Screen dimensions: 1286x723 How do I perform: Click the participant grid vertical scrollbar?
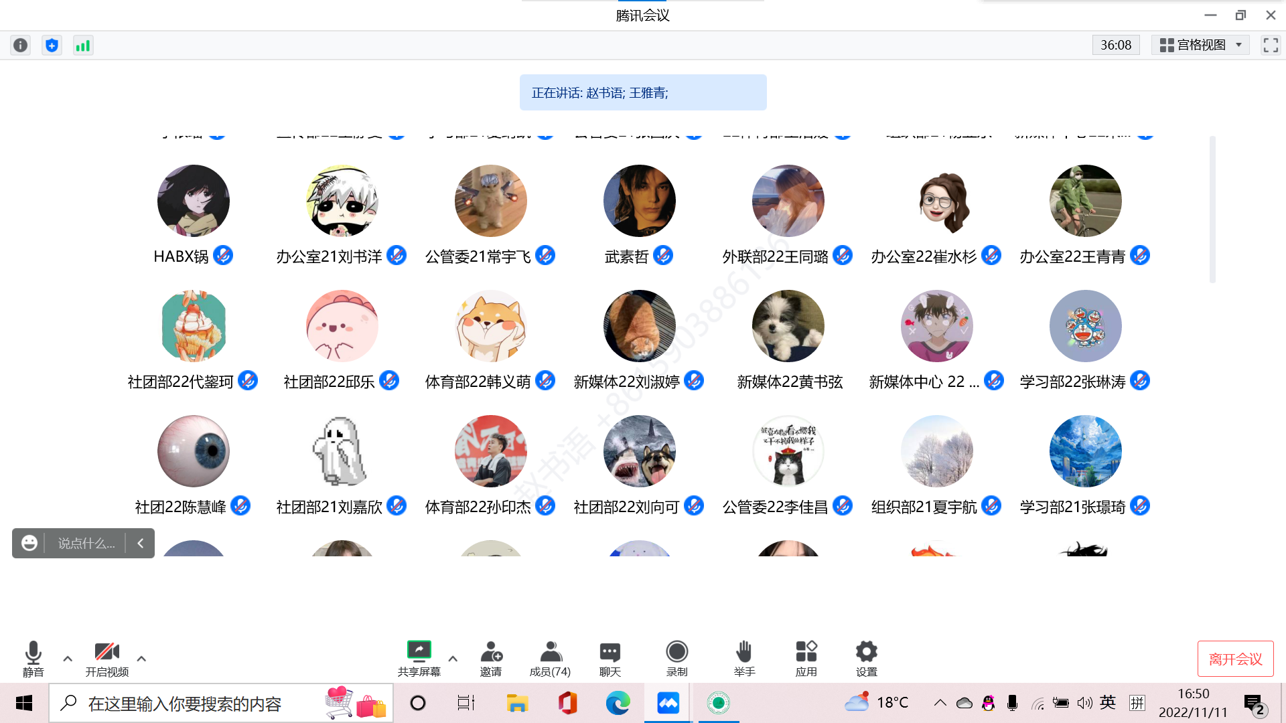tap(1212, 209)
